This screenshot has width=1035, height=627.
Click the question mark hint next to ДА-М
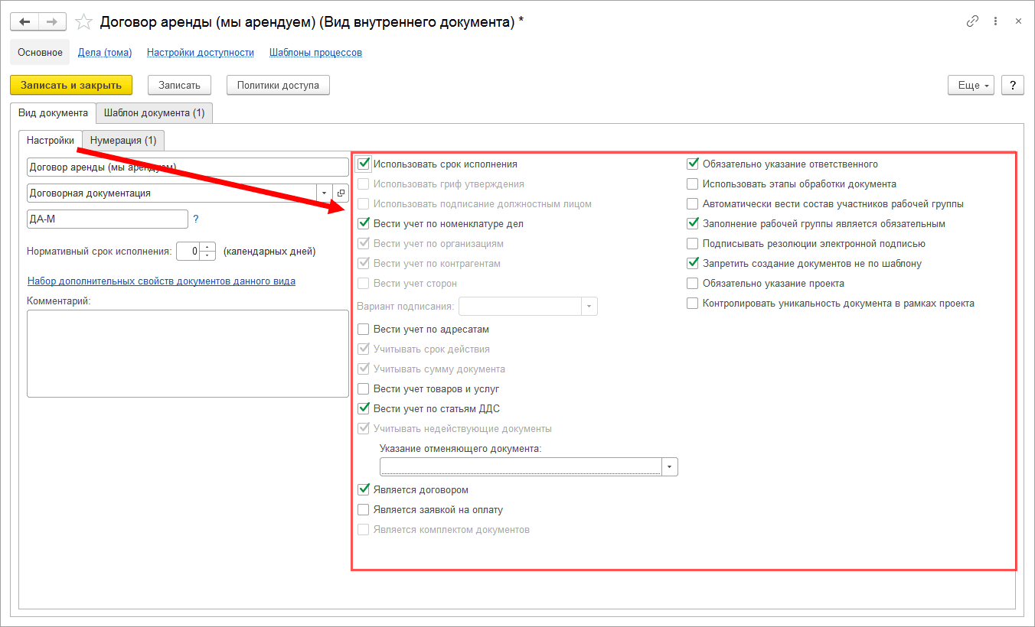tap(196, 219)
